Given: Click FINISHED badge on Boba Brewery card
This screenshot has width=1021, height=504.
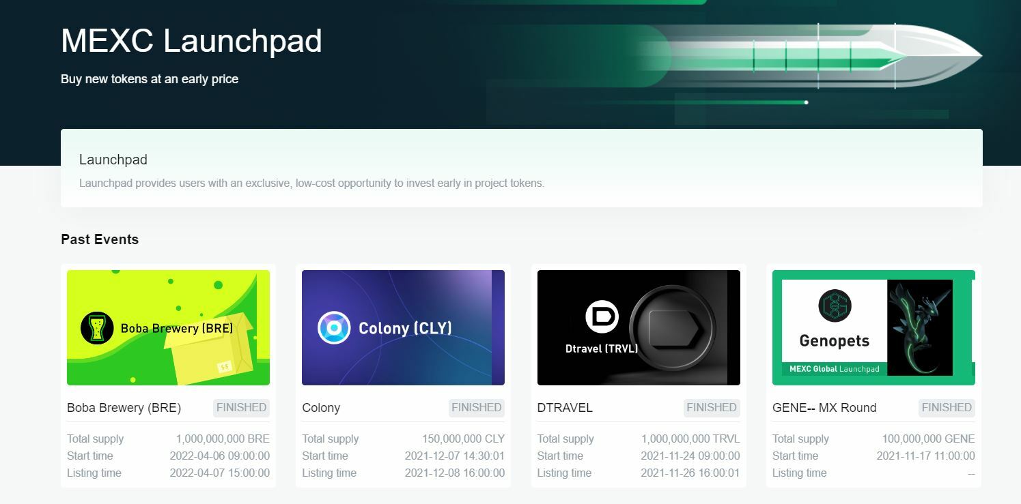Looking at the screenshot, I should coord(241,408).
